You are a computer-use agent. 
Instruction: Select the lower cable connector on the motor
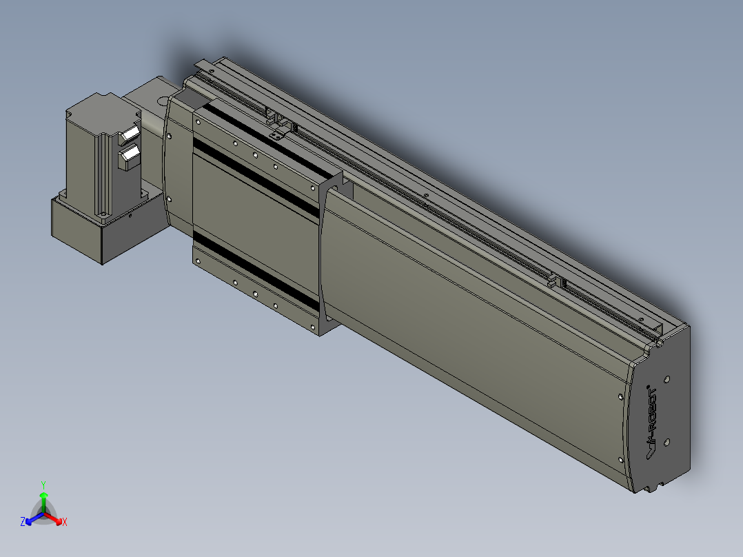129,157
